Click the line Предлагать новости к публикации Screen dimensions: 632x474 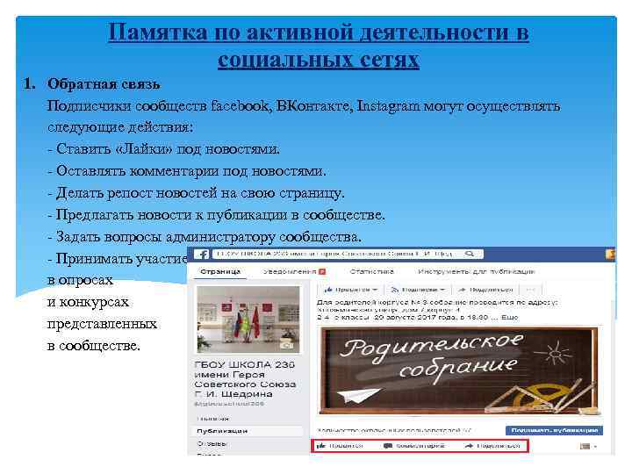click(x=216, y=215)
